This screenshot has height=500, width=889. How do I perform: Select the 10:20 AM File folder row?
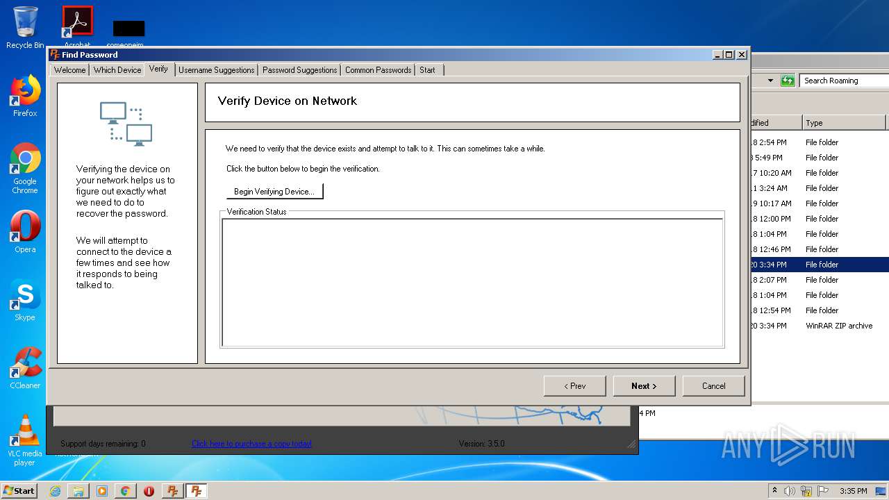[820, 173]
